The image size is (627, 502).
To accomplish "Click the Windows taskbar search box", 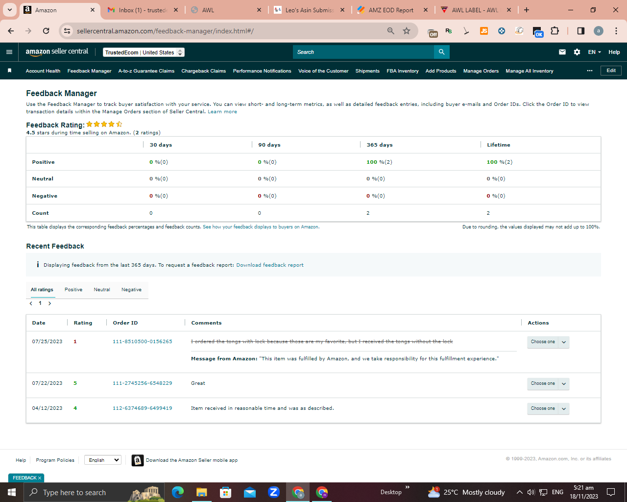I will (x=95, y=492).
